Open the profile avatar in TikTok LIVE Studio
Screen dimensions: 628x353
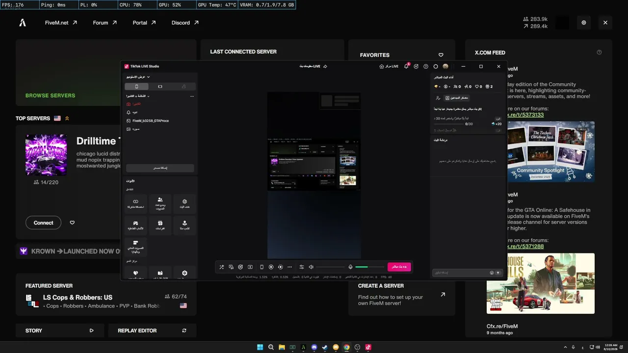tap(445, 66)
